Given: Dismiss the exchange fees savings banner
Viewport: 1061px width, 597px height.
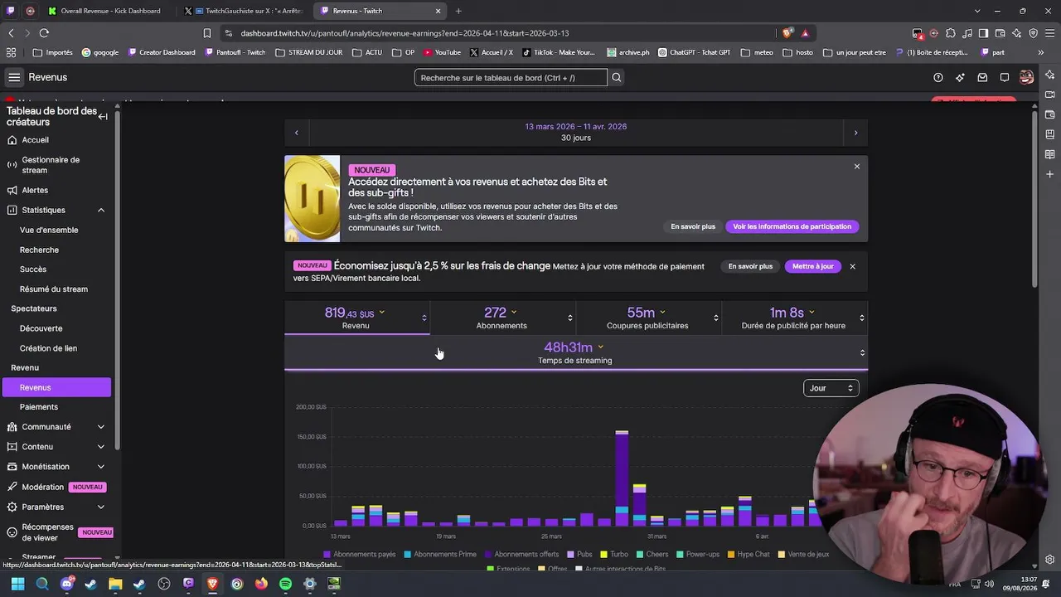Looking at the screenshot, I should tap(852, 266).
